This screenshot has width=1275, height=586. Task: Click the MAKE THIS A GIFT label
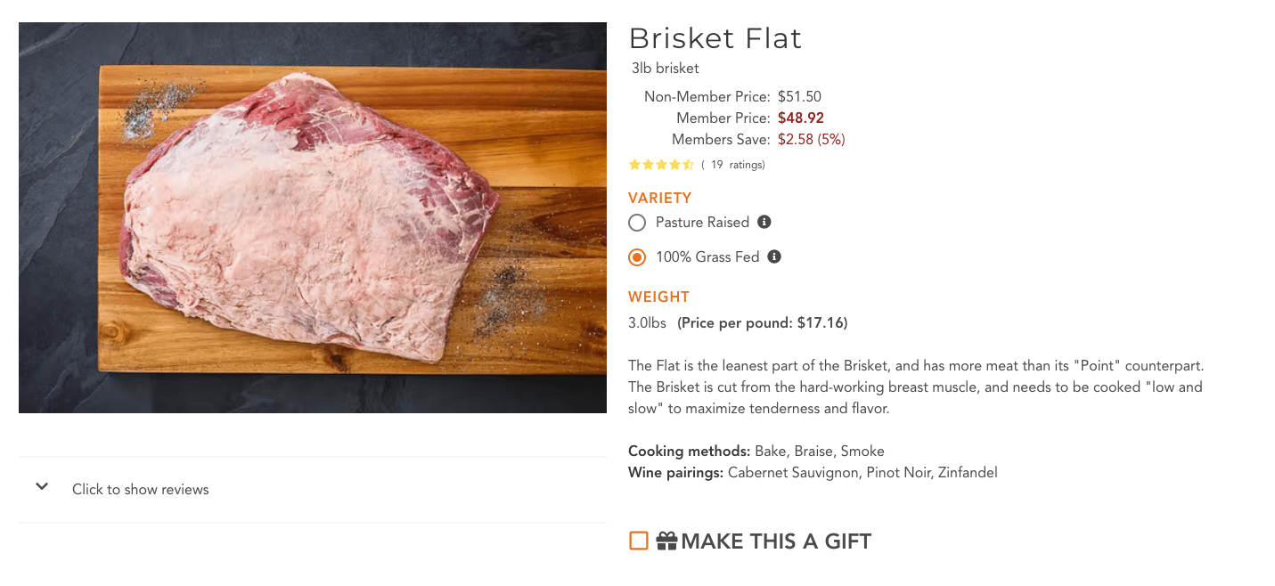coord(776,541)
